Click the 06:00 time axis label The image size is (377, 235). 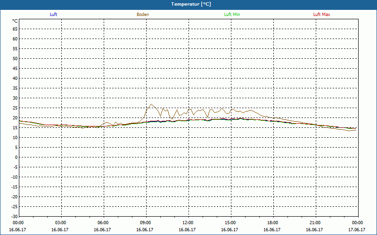click(103, 223)
